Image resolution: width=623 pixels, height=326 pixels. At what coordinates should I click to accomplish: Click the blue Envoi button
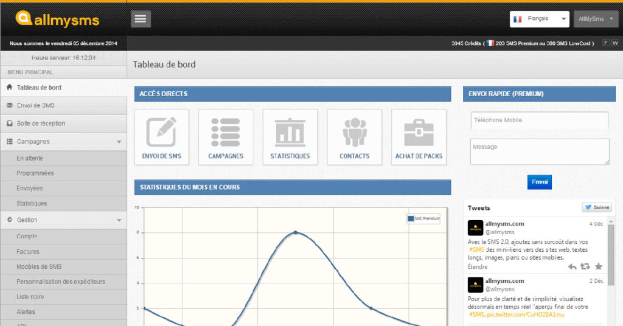(539, 182)
